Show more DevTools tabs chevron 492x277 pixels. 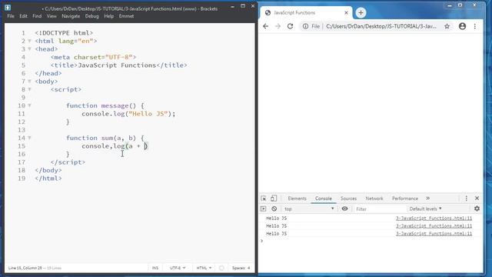click(427, 199)
